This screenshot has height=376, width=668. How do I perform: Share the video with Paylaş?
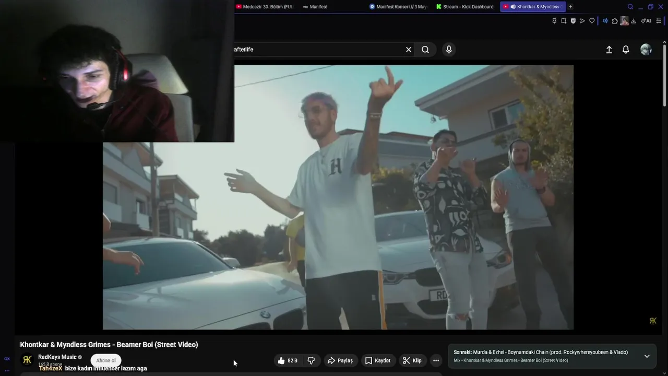(x=340, y=360)
